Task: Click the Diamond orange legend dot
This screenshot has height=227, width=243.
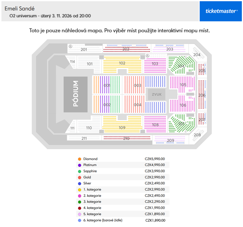Action: pyautogui.click(x=79, y=159)
